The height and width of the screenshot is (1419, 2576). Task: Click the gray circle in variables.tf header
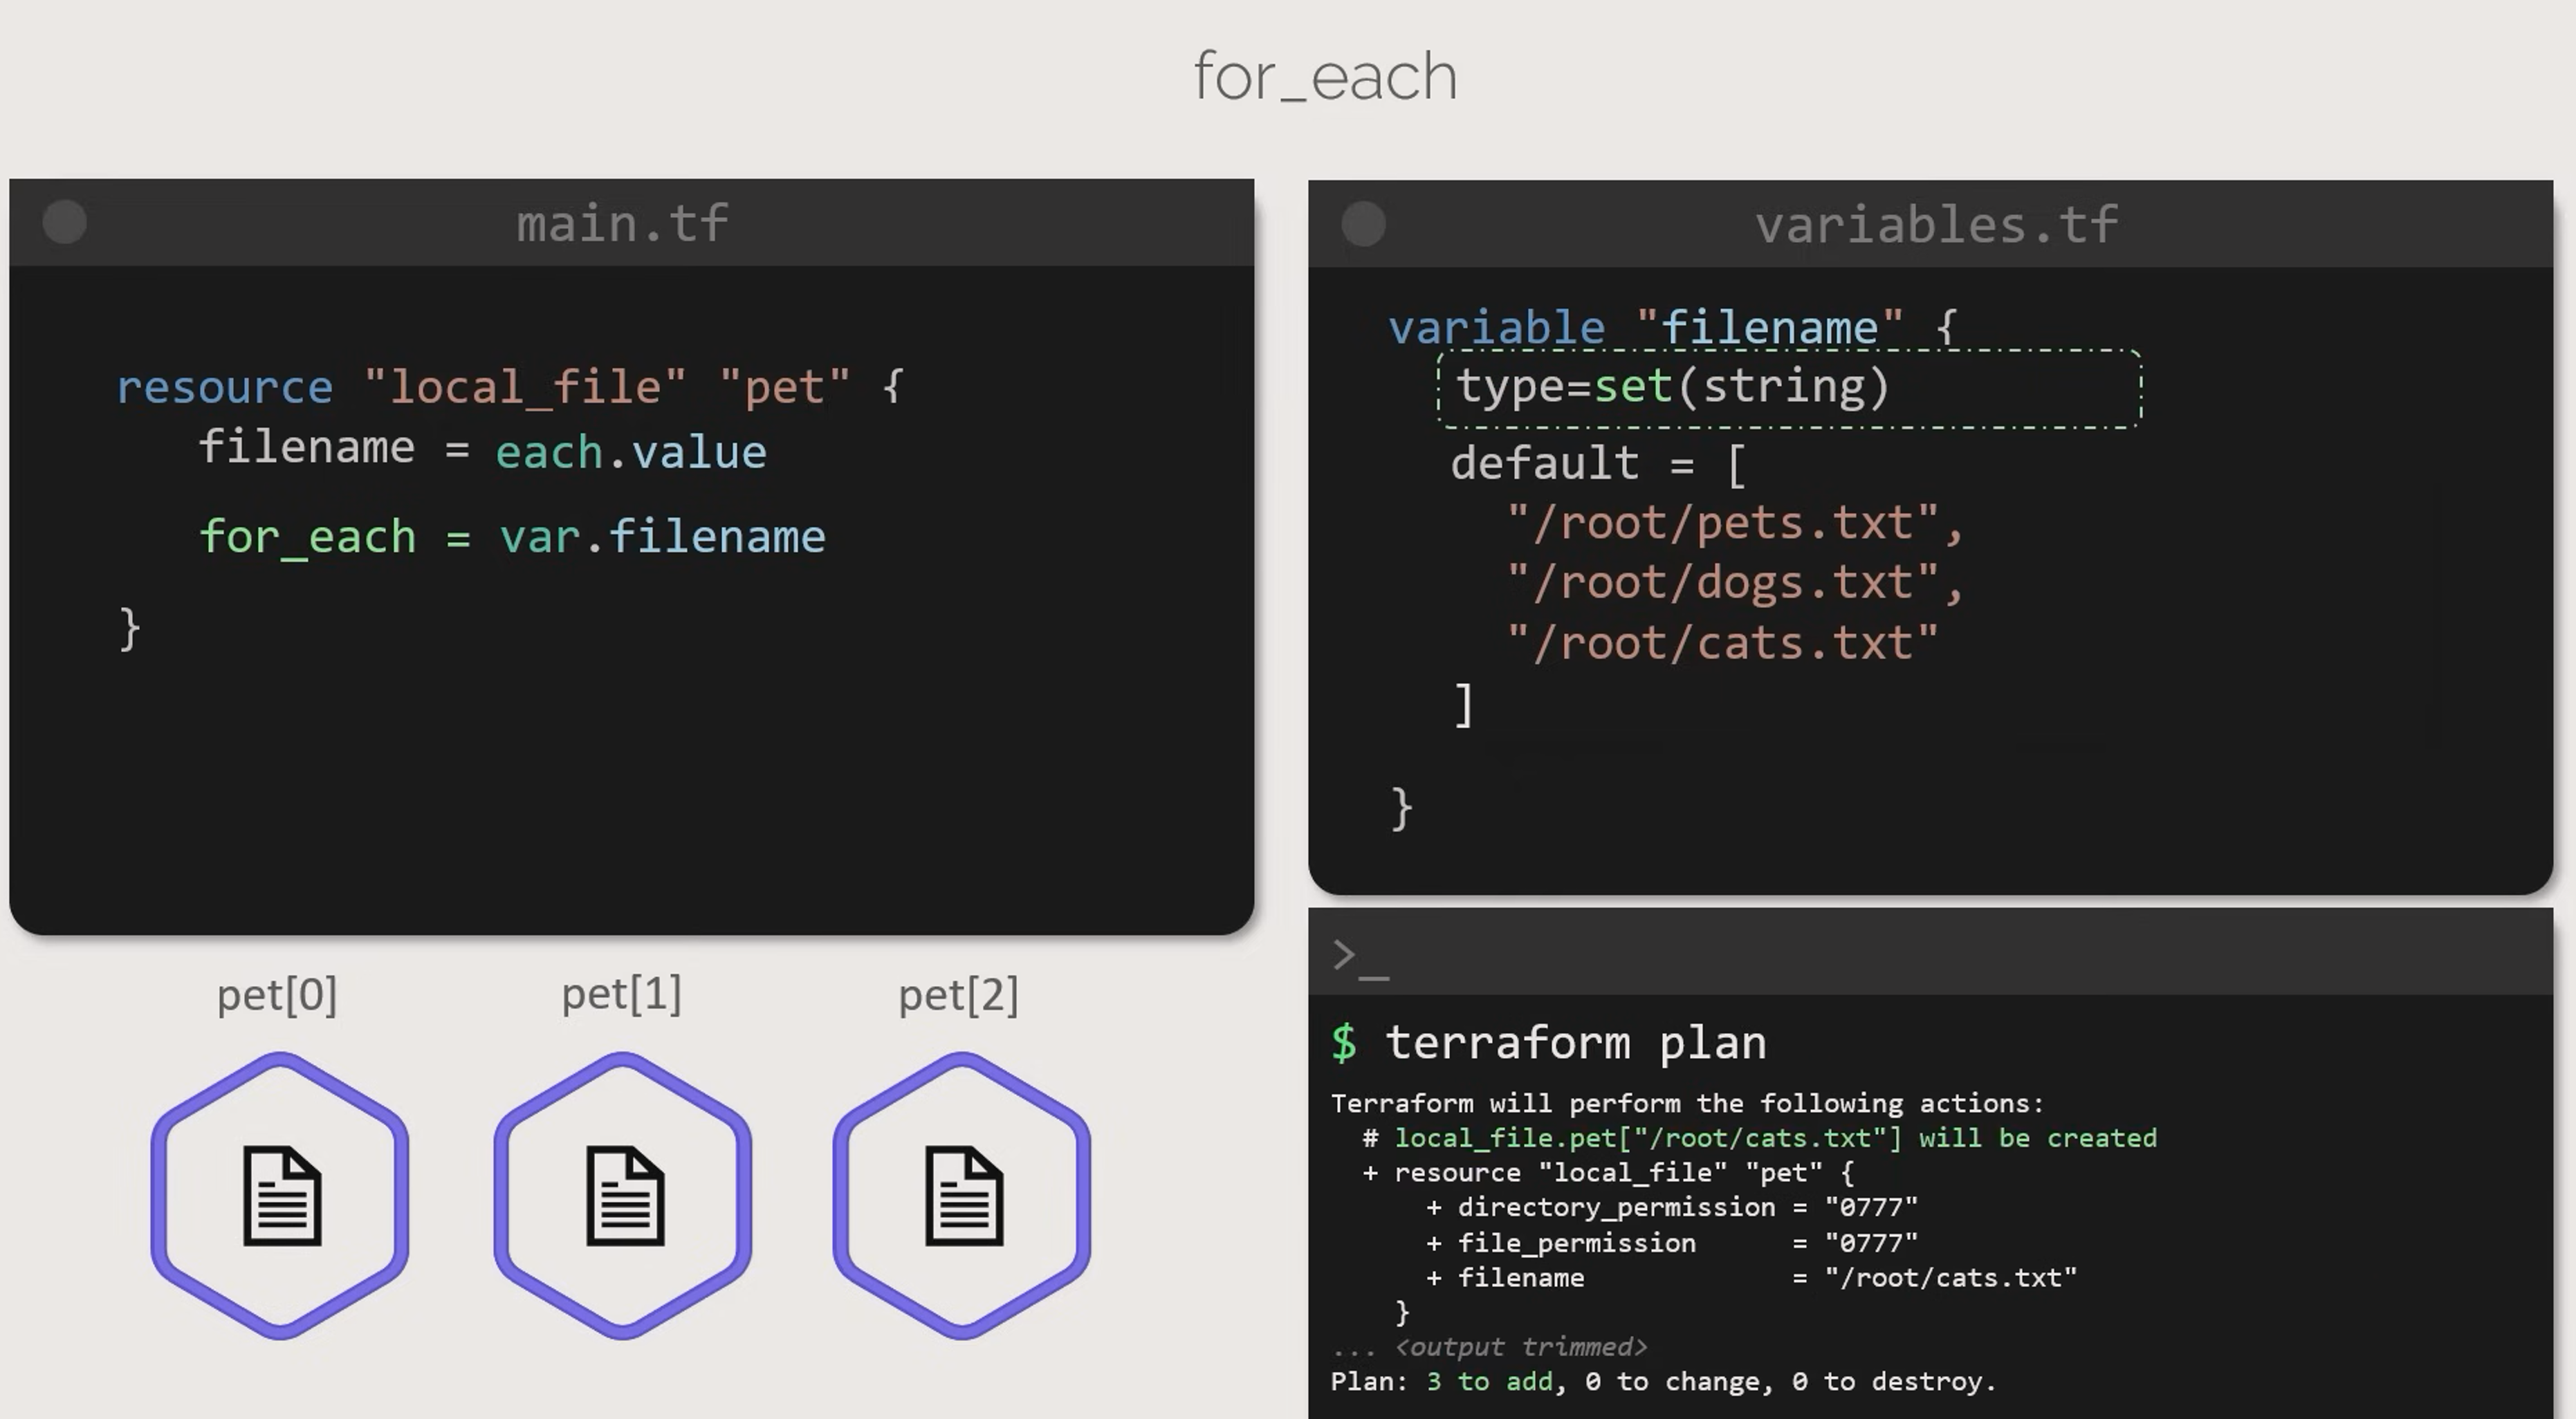click(x=1363, y=224)
